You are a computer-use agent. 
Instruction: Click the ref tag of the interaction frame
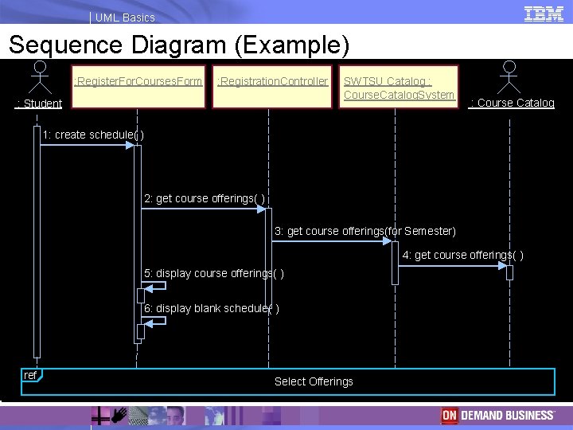(x=31, y=375)
